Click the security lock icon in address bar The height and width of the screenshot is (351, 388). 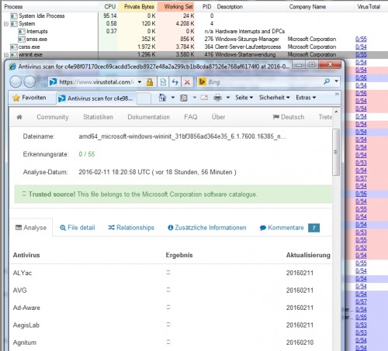tap(150, 82)
